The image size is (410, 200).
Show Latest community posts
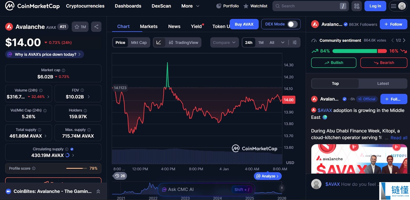tap(383, 84)
